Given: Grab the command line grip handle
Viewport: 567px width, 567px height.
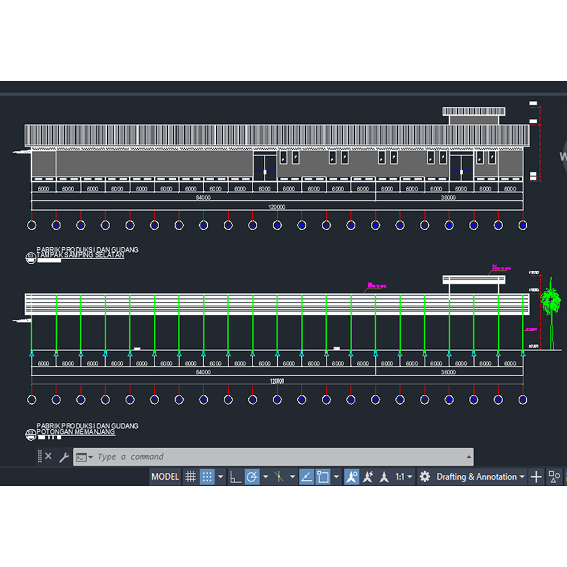Looking at the screenshot, I should (x=40, y=456).
